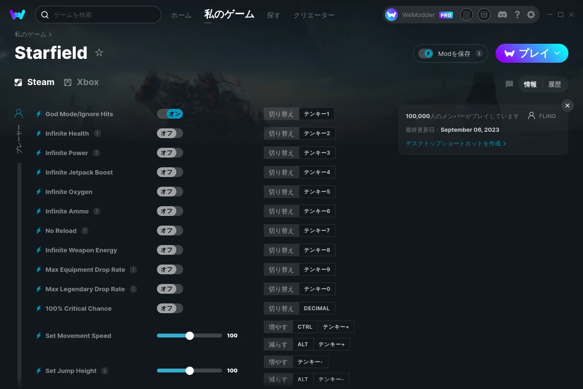Click info icon beside Max Equipment Drop Rate
Screen dimensions: 583x389
pyautogui.click(x=133, y=269)
